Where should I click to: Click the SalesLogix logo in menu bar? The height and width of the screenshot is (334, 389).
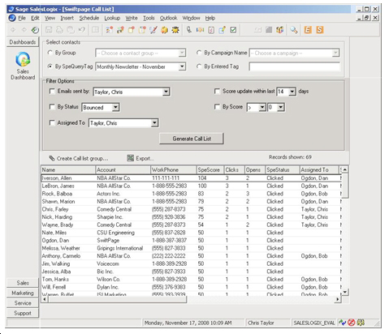[12, 18]
